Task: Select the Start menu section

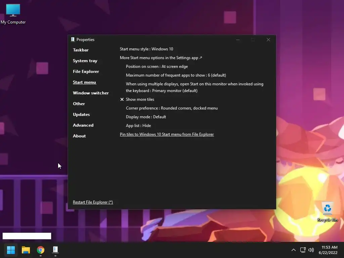Action: pos(84,82)
